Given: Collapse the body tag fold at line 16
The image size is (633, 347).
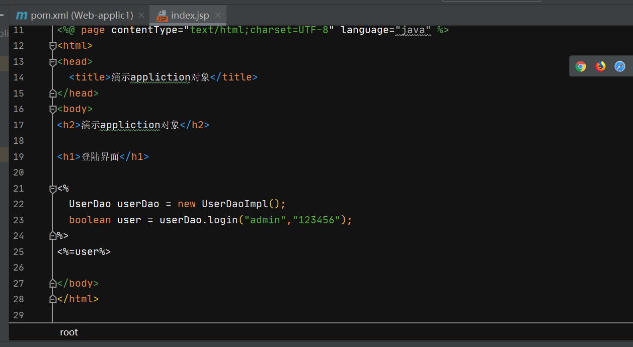Looking at the screenshot, I should pos(53,109).
